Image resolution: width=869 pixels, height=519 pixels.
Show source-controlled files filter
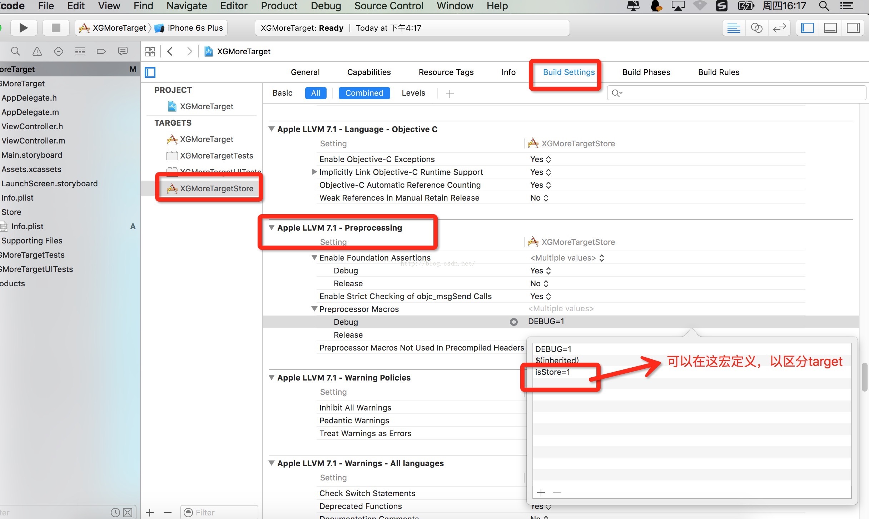(128, 513)
